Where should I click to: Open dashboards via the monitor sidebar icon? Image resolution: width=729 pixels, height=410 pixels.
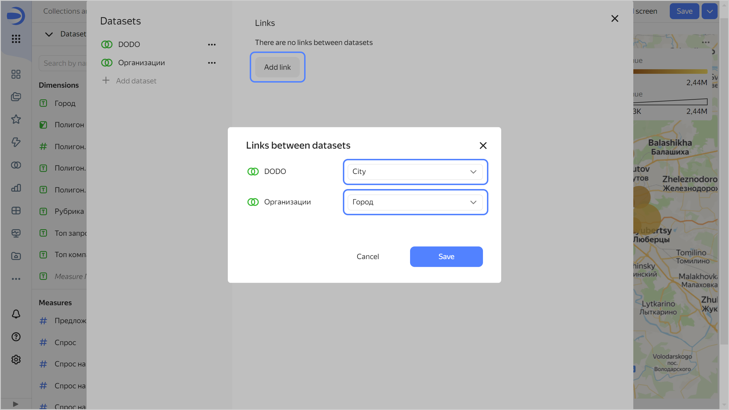tap(16, 233)
